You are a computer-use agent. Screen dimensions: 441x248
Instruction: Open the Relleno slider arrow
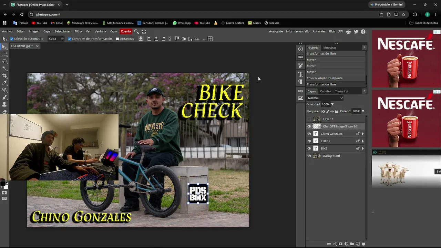(363, 111)
